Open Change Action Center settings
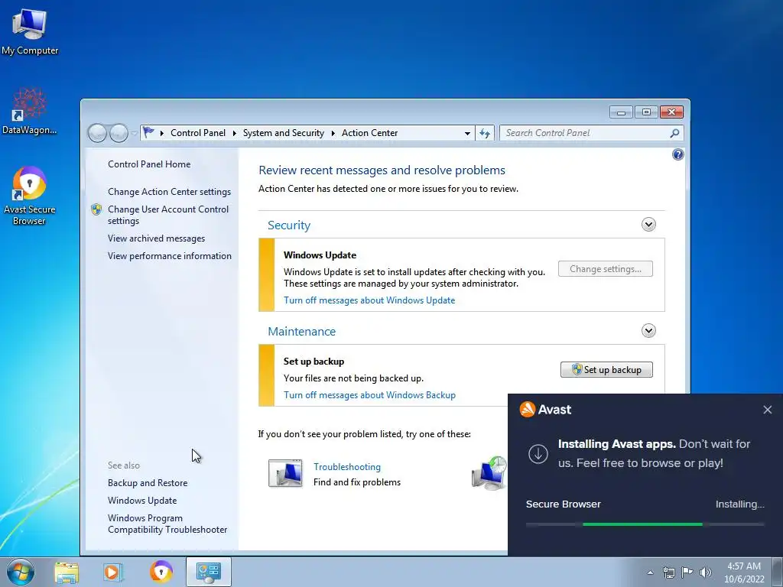The image size is (783, 587). pos(169,192)
